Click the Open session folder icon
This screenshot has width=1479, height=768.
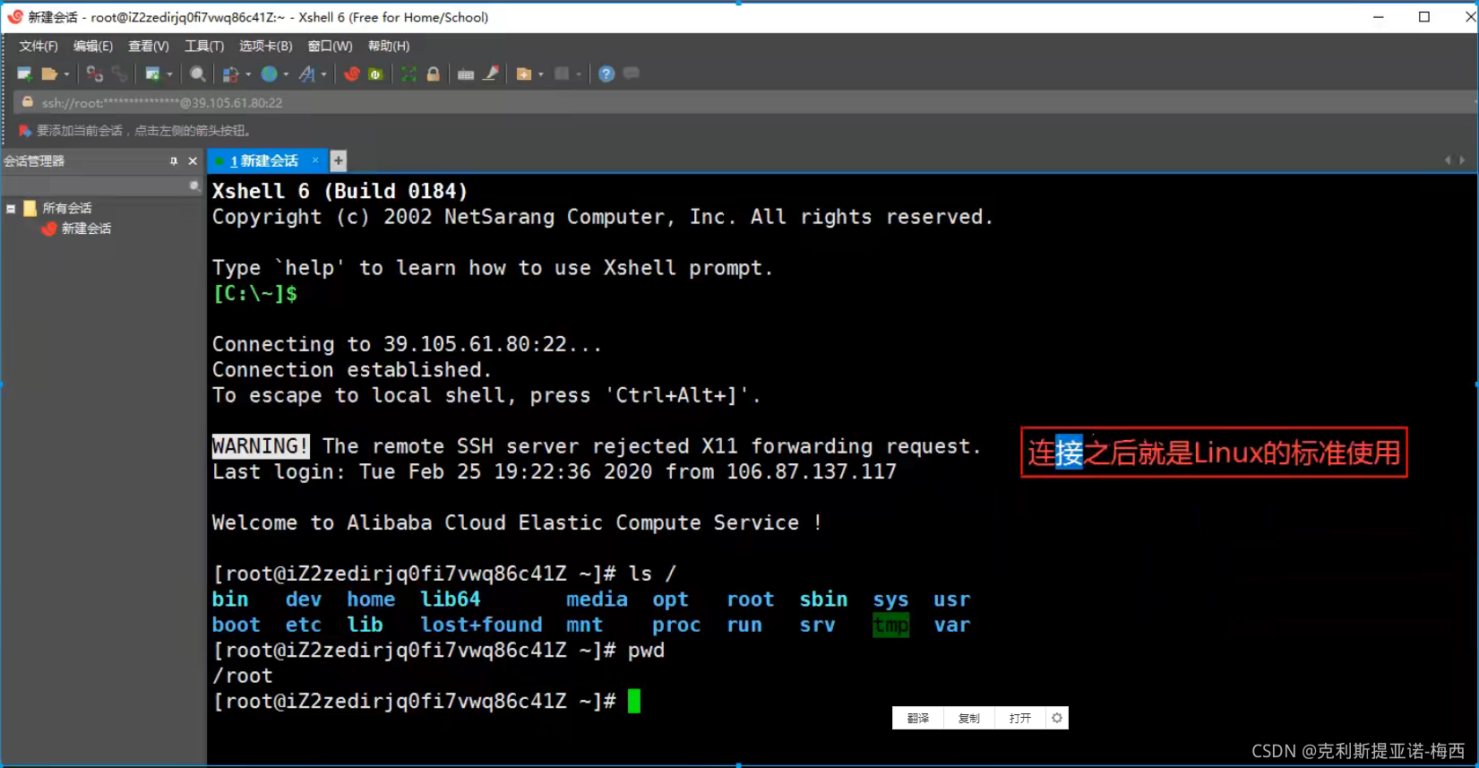pos(49,74)
